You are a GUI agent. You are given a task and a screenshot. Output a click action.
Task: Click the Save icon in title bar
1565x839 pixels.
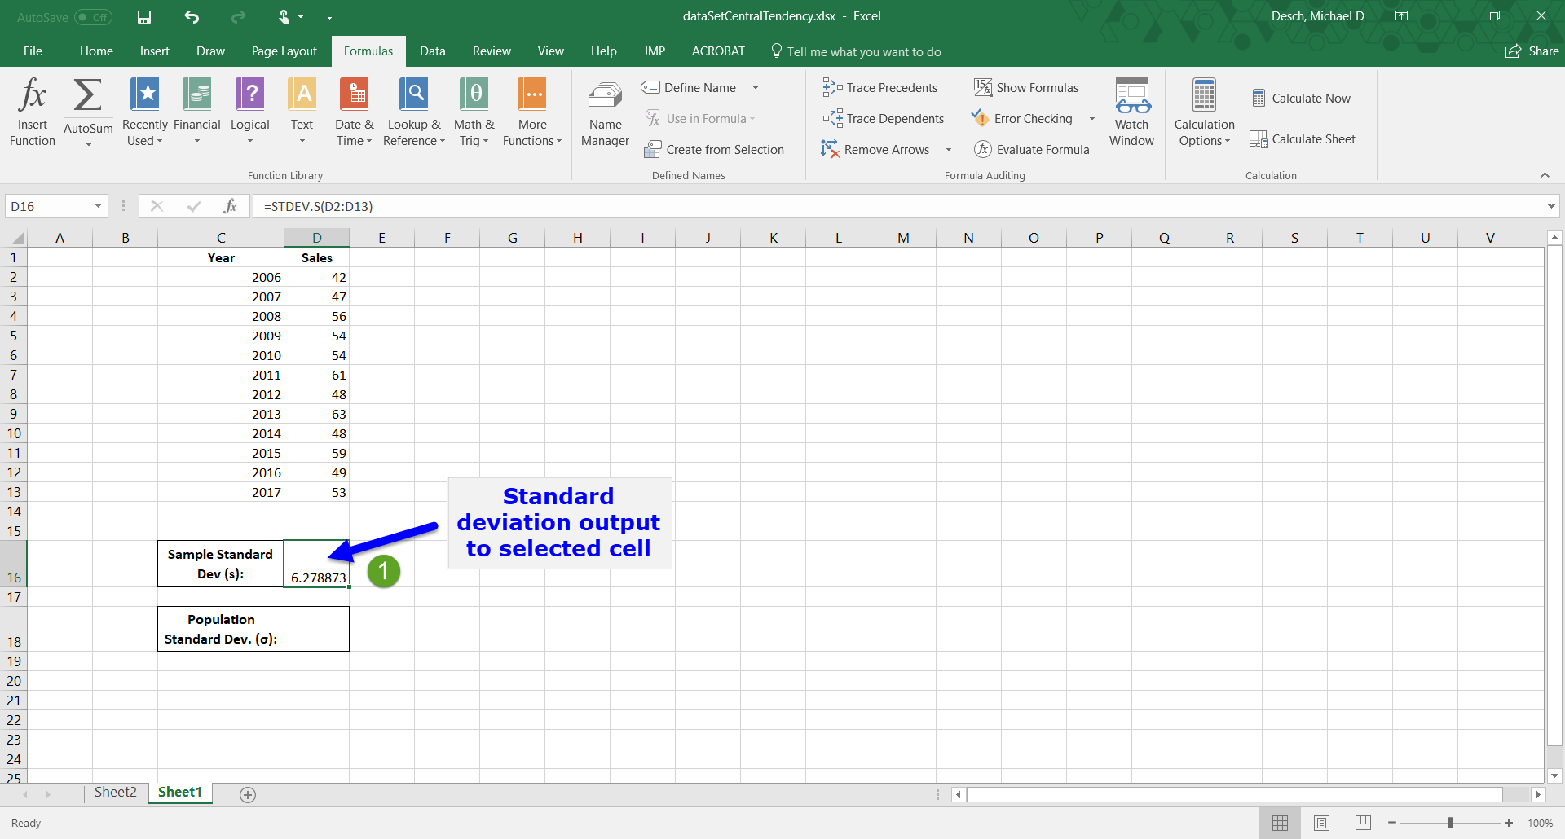[x=144, y=17]
